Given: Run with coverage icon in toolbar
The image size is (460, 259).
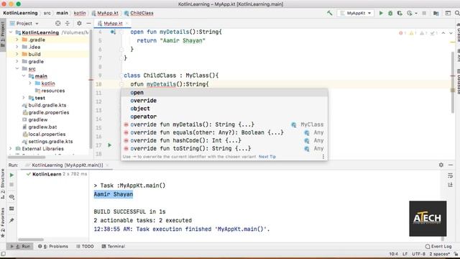Looking at the screenshot, I should [x=400, y=13].
